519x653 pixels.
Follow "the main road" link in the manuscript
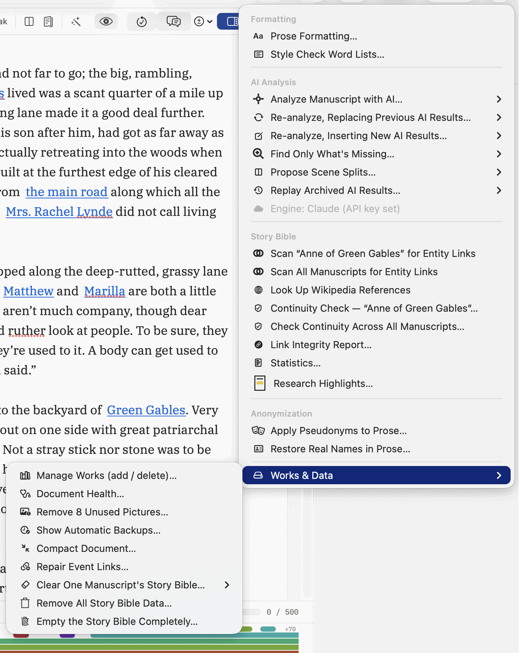(66, 192)
